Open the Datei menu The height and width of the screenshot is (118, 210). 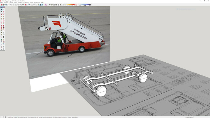[2, 3]
